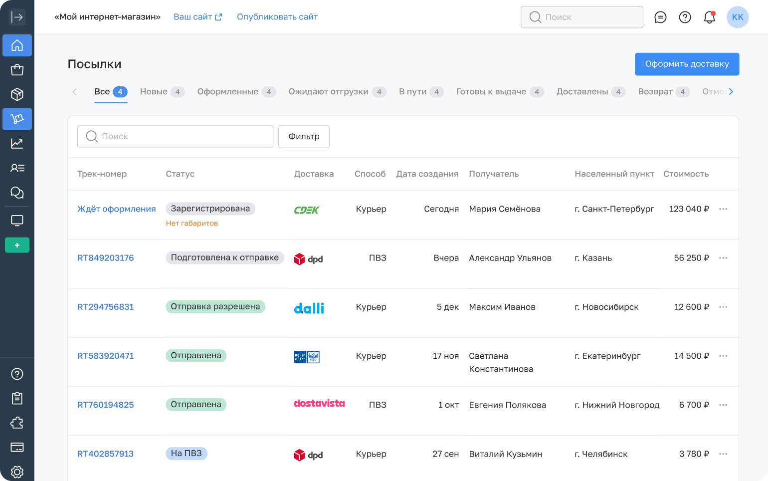The height and width of the screenshot is (481, 768).
Task: Open the shopping bag orders icon
Action: pos(17,70)
